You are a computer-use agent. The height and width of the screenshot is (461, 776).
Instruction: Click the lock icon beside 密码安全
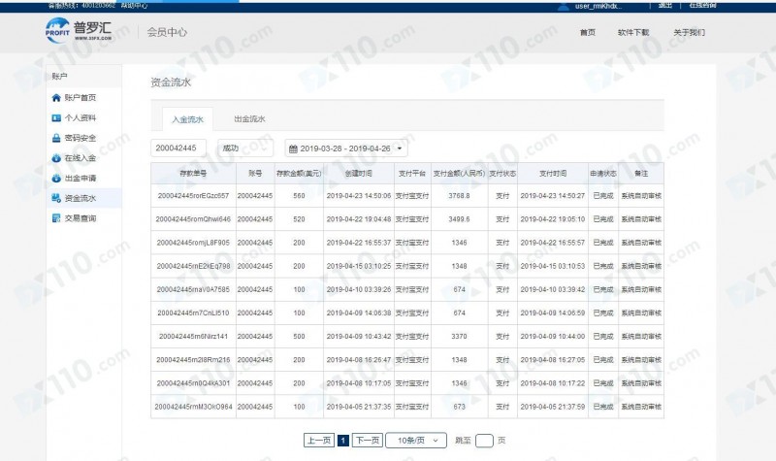[x=56, y=138]
